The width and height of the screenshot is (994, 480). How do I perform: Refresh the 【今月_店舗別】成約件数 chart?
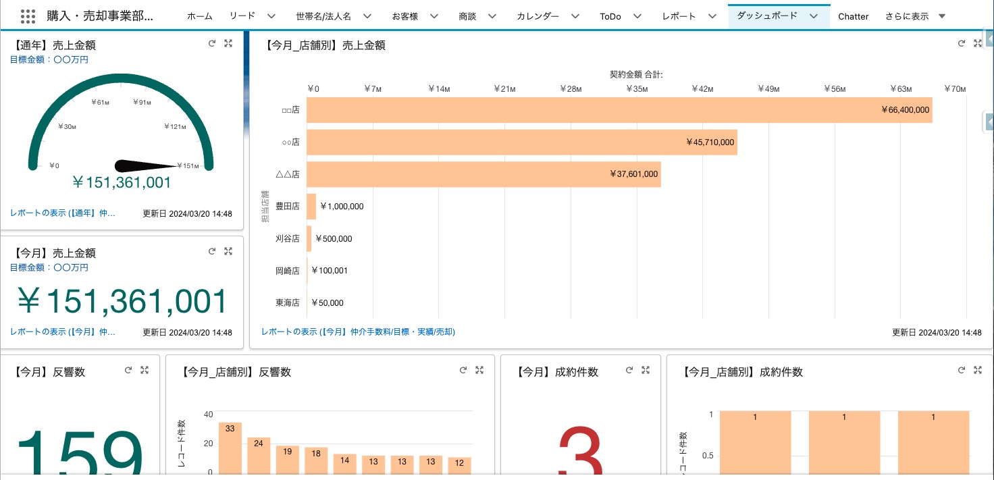pyautogui.click(x=962, y=370)
